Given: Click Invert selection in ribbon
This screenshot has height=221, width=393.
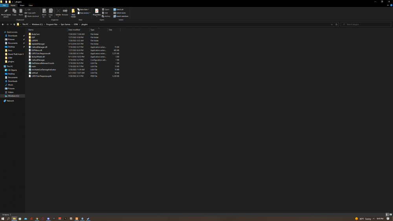Looking at the screenshot, I should pos(121,16).
